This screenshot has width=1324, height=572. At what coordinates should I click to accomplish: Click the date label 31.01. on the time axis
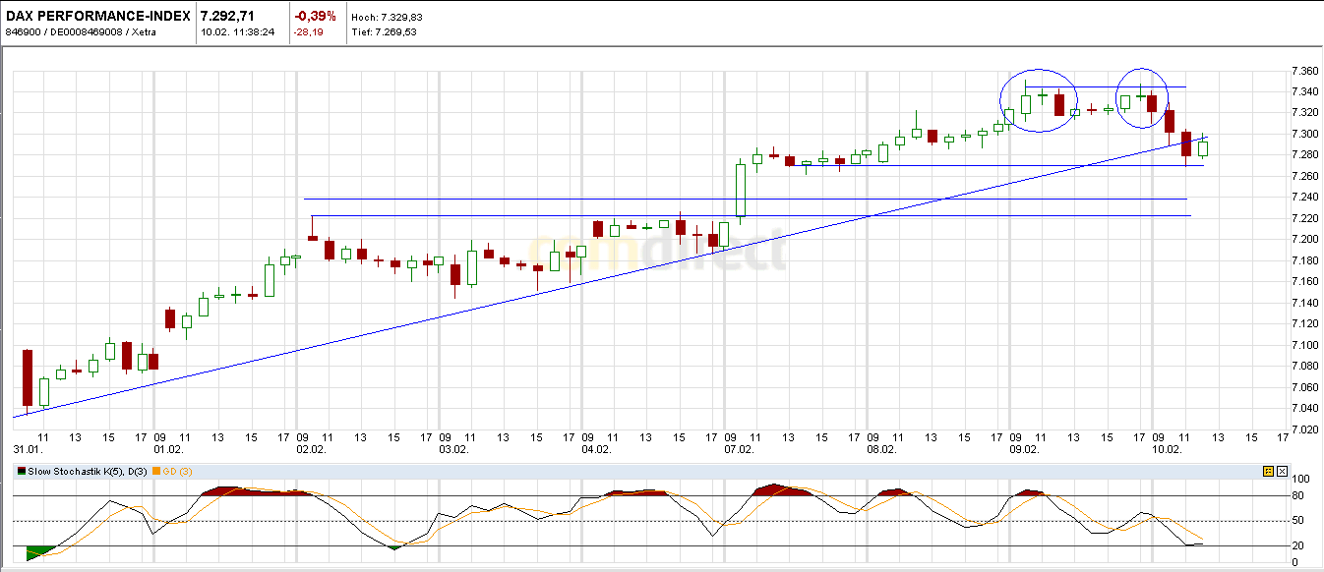26,449
